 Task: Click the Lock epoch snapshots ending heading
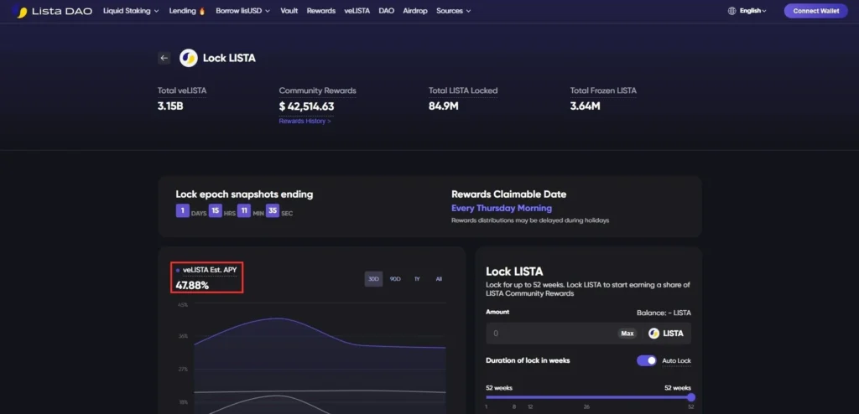[x=244, y=194]
